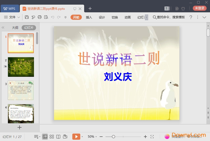Click the animation star on slide 2

coord(5,67)
